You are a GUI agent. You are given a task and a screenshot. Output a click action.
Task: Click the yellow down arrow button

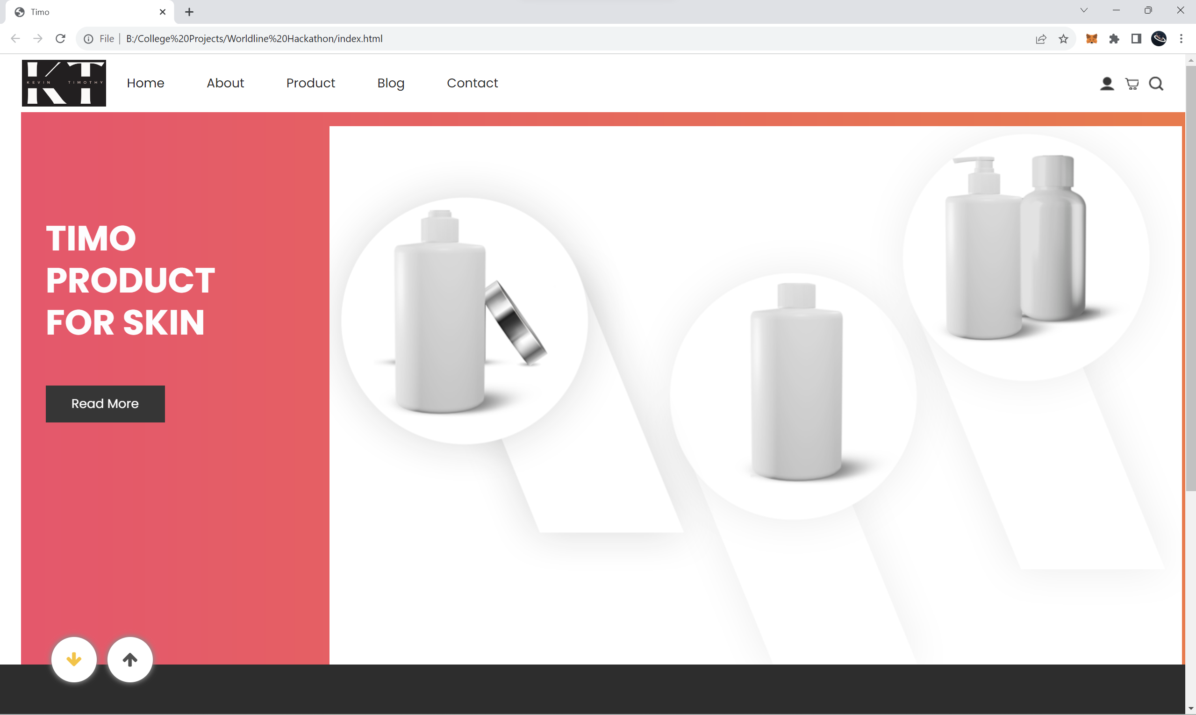click(x=74, y=659)
